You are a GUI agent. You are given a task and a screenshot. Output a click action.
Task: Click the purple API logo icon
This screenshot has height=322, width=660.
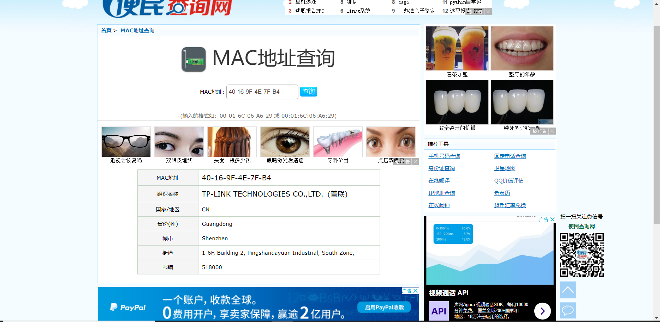[439, 311]
